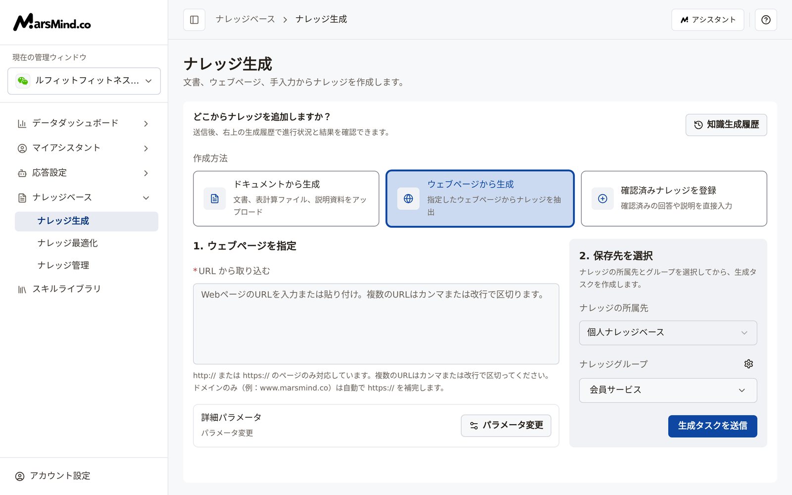The width and height of the screenshot is (792, 495).
Task: Click the ナレッジベース document icon
Action: point(22,198)
